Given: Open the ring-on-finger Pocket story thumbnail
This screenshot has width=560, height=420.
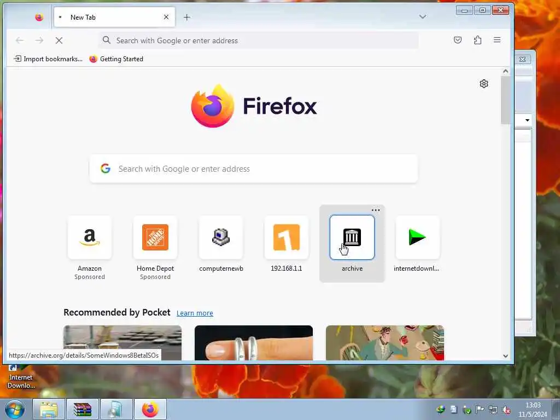Looking at the screenshot, I should [254, 343].
